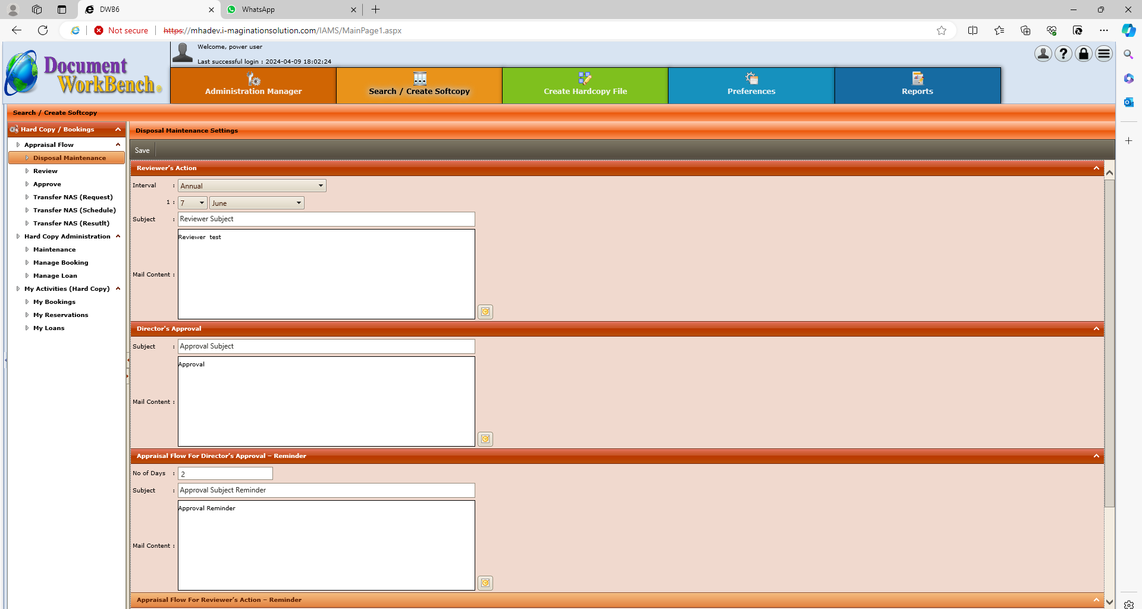Open Edge sidebar settings gear
The image size is (1142, 609).
click(x=1128, y=604)
